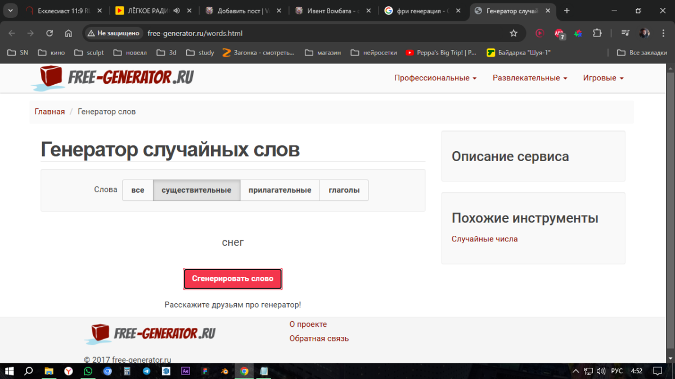
Task: Switch the РУС input language indicator
Action: 617,371
